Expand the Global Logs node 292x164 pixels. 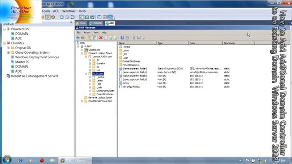[x=82, y=50]
